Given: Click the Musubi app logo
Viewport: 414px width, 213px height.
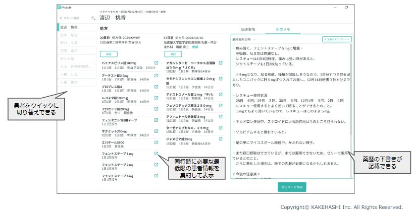Looking at the screenshot, I should click(59, 8).
